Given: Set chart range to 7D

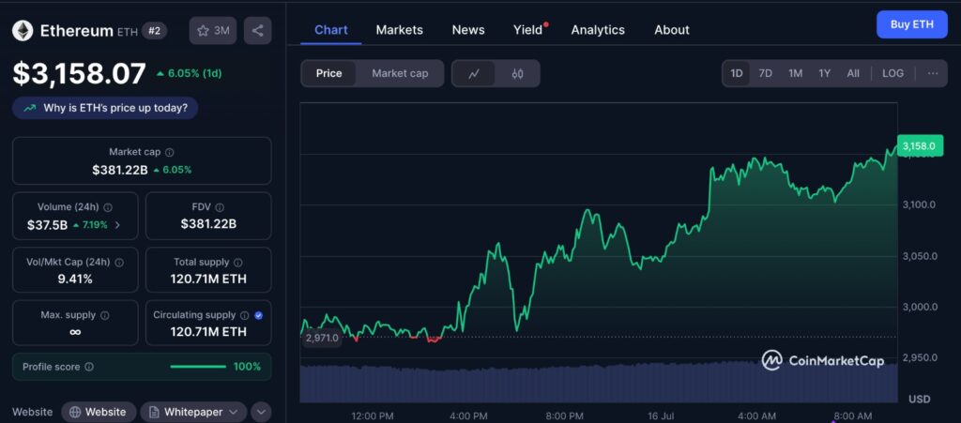Looking at the screenshot, I should click(766, 73).
